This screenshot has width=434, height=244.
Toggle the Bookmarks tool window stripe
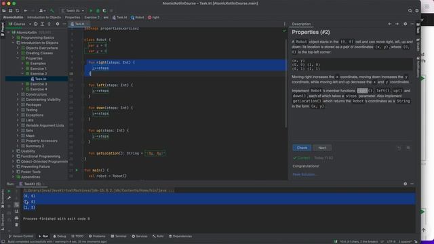point(3,199)
